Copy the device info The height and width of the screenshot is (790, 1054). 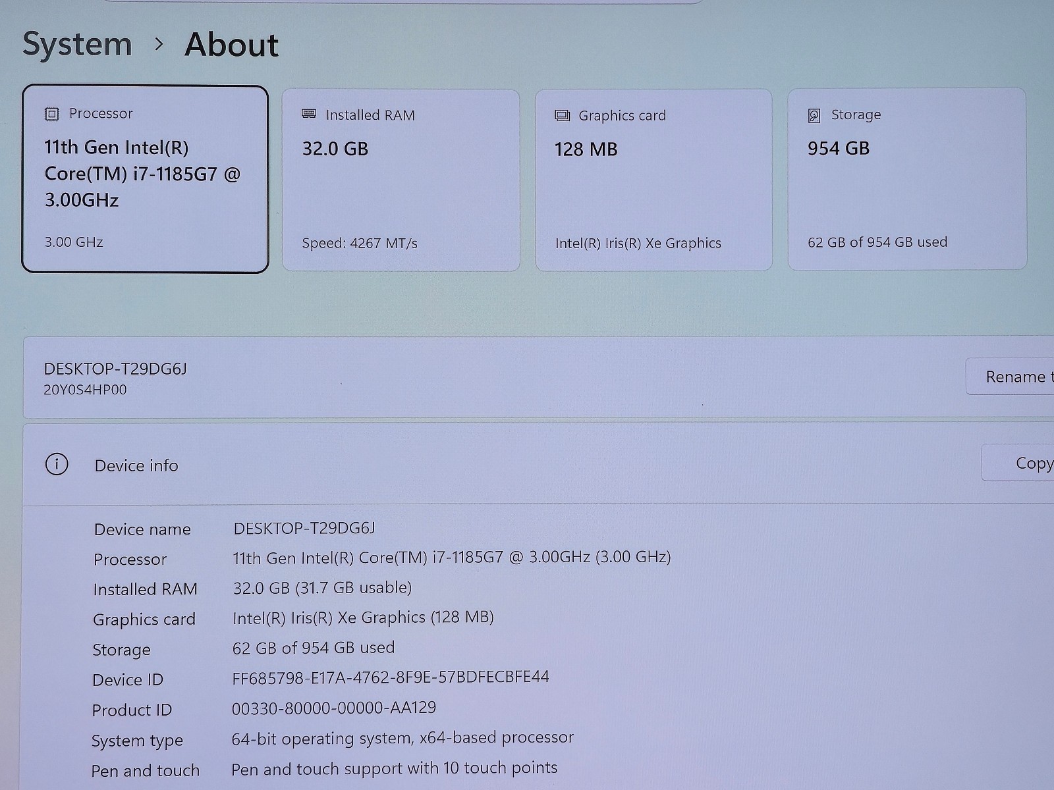point(1018,463)
